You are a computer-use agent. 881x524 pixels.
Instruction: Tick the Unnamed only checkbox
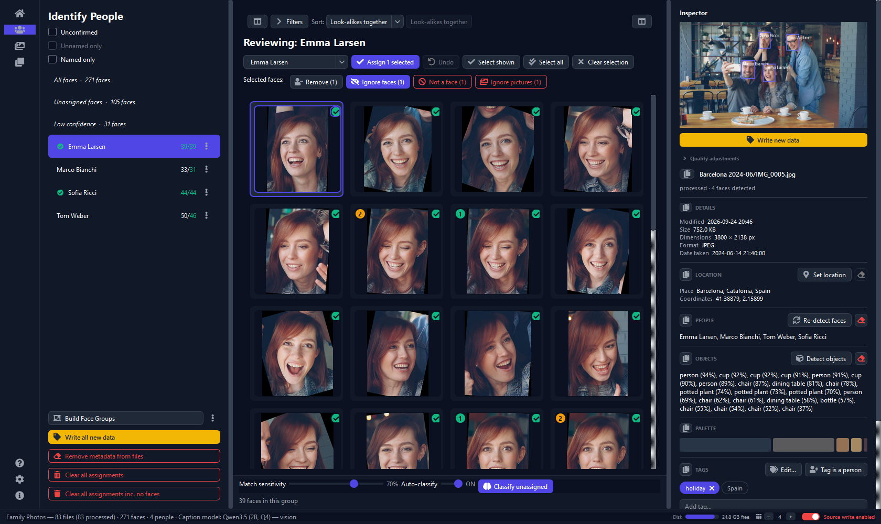click(x=52, y=46)
